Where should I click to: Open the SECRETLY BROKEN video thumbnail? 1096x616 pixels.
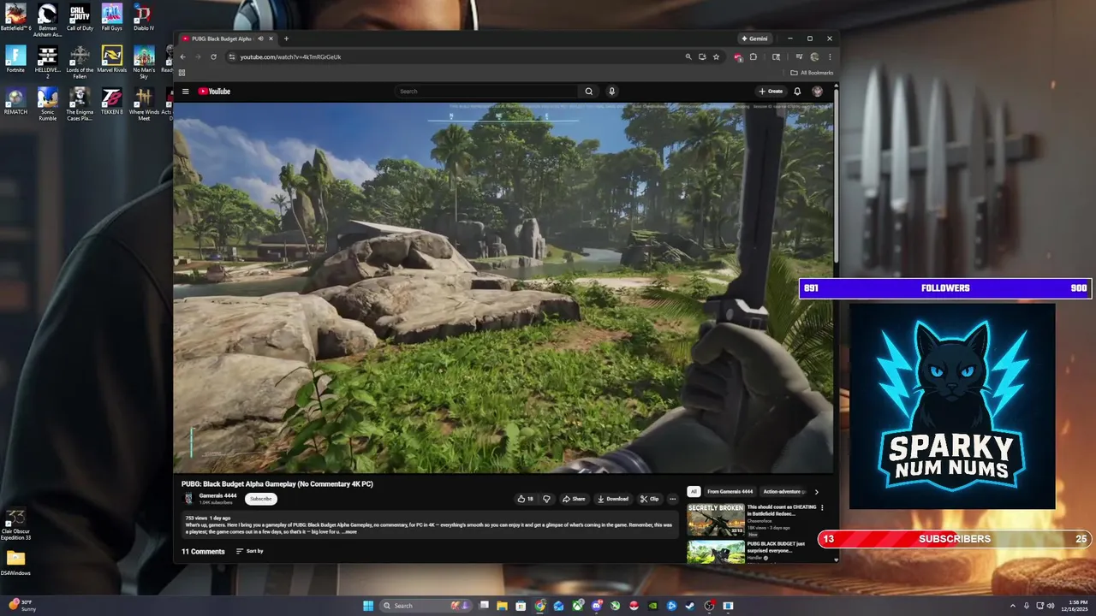click(x=716, y=519)
